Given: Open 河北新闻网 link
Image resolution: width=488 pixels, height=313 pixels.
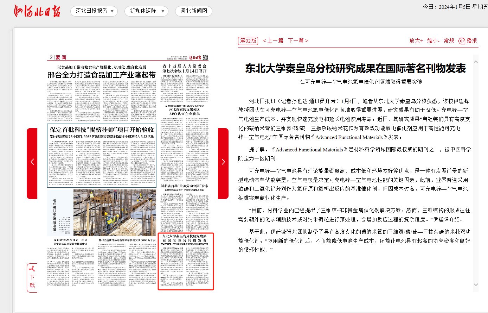Looking at the screenshot, I should coord(194,11).
